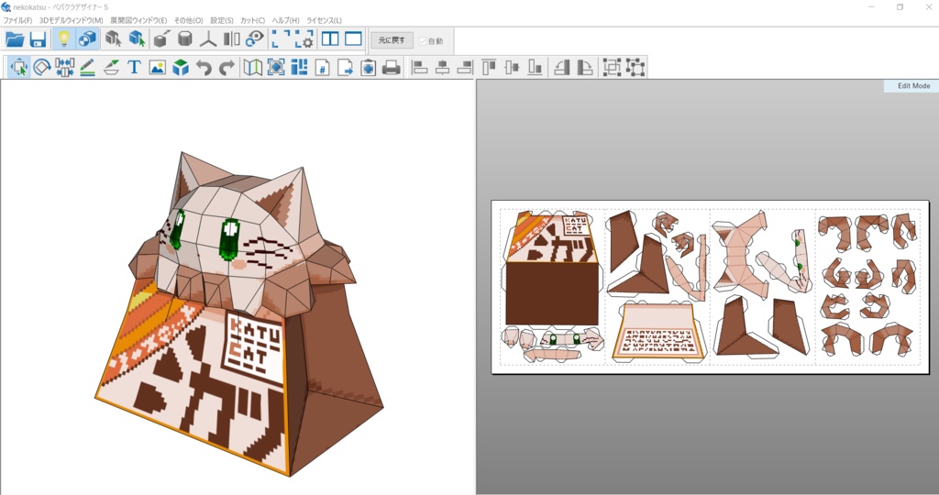Click the Edit Mode label
This screenshot has width=939, height=495.
(913, 86)
